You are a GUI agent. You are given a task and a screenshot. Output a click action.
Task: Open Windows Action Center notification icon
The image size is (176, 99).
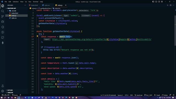click(x=173, y=98)
